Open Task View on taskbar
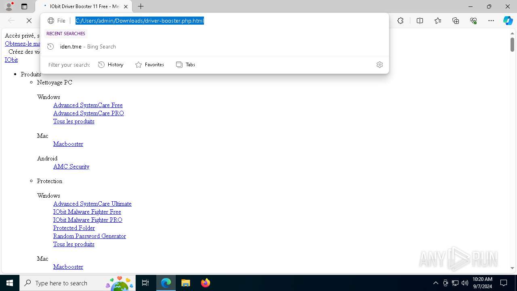 145,283
